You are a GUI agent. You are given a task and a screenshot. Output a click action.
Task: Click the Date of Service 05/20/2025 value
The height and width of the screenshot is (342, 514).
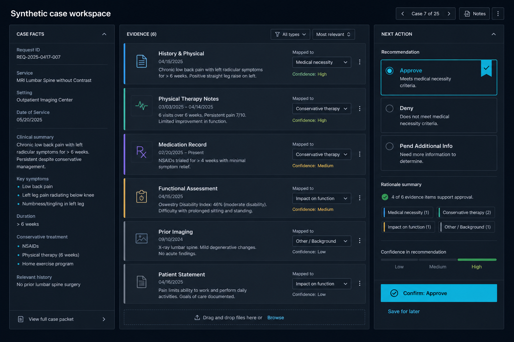click(x=29, y=120)
